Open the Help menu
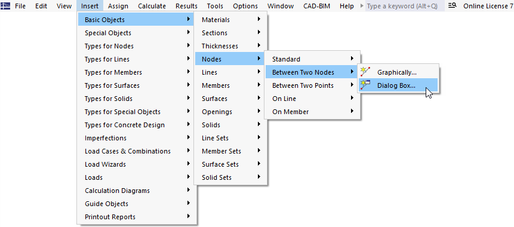514x227 pixels. click(x=346, y=6)
